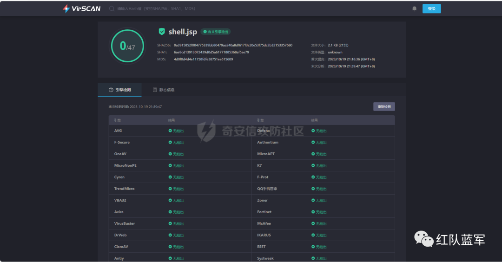Click the Systweak engine name

click(265, 258)
